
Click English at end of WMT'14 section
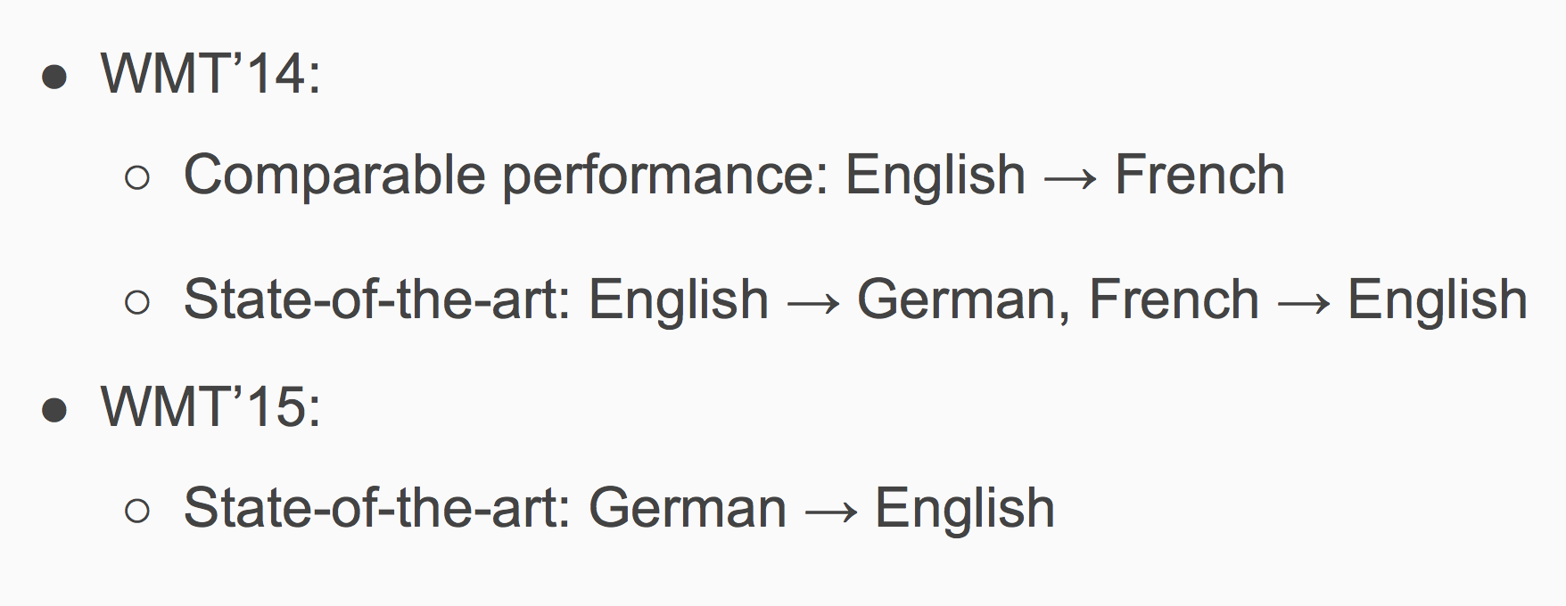(x=1438, y=301)
